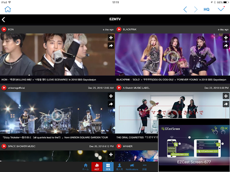Open the iKON LOVE SCENARIO title text
The width and height of the screenshot is (230, 172).
pyautogui.click(x=49, y=80)
